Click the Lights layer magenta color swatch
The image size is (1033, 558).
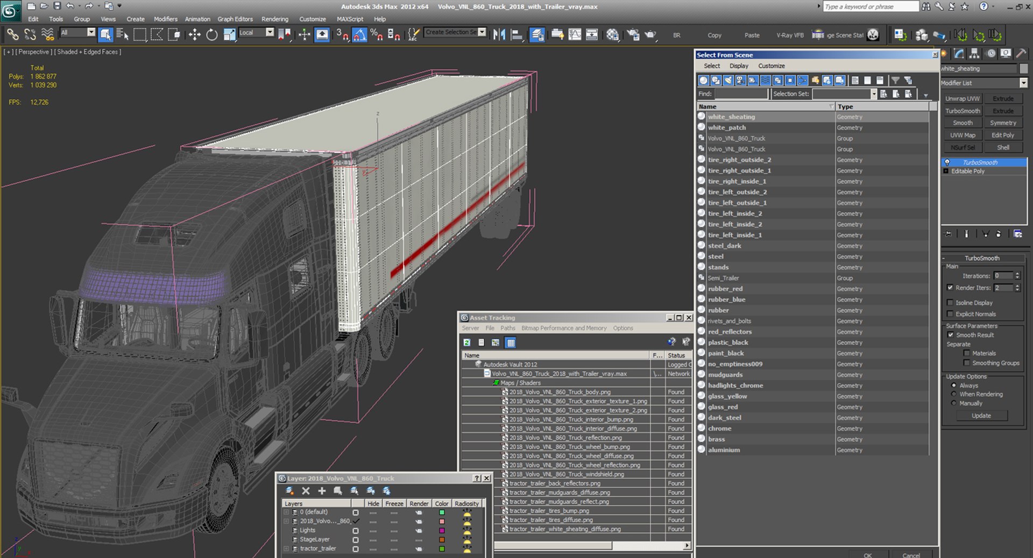tap(442, 531)
